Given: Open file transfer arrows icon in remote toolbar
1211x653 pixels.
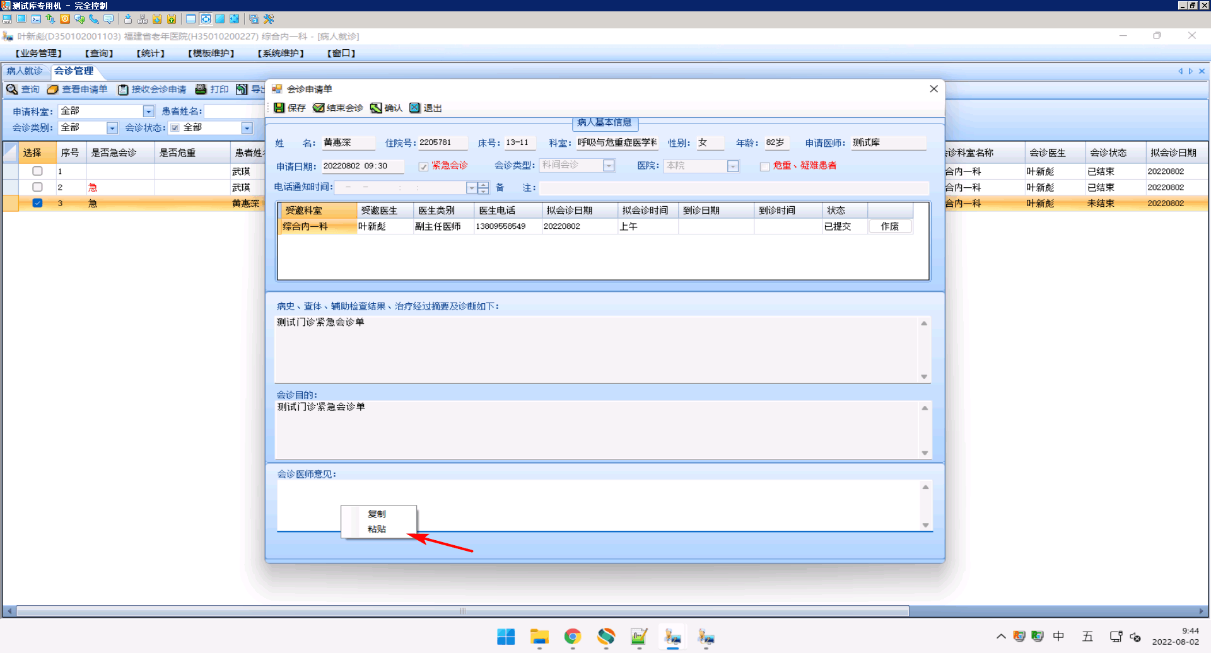Looking at the screenshot, I should coord(50,19).
